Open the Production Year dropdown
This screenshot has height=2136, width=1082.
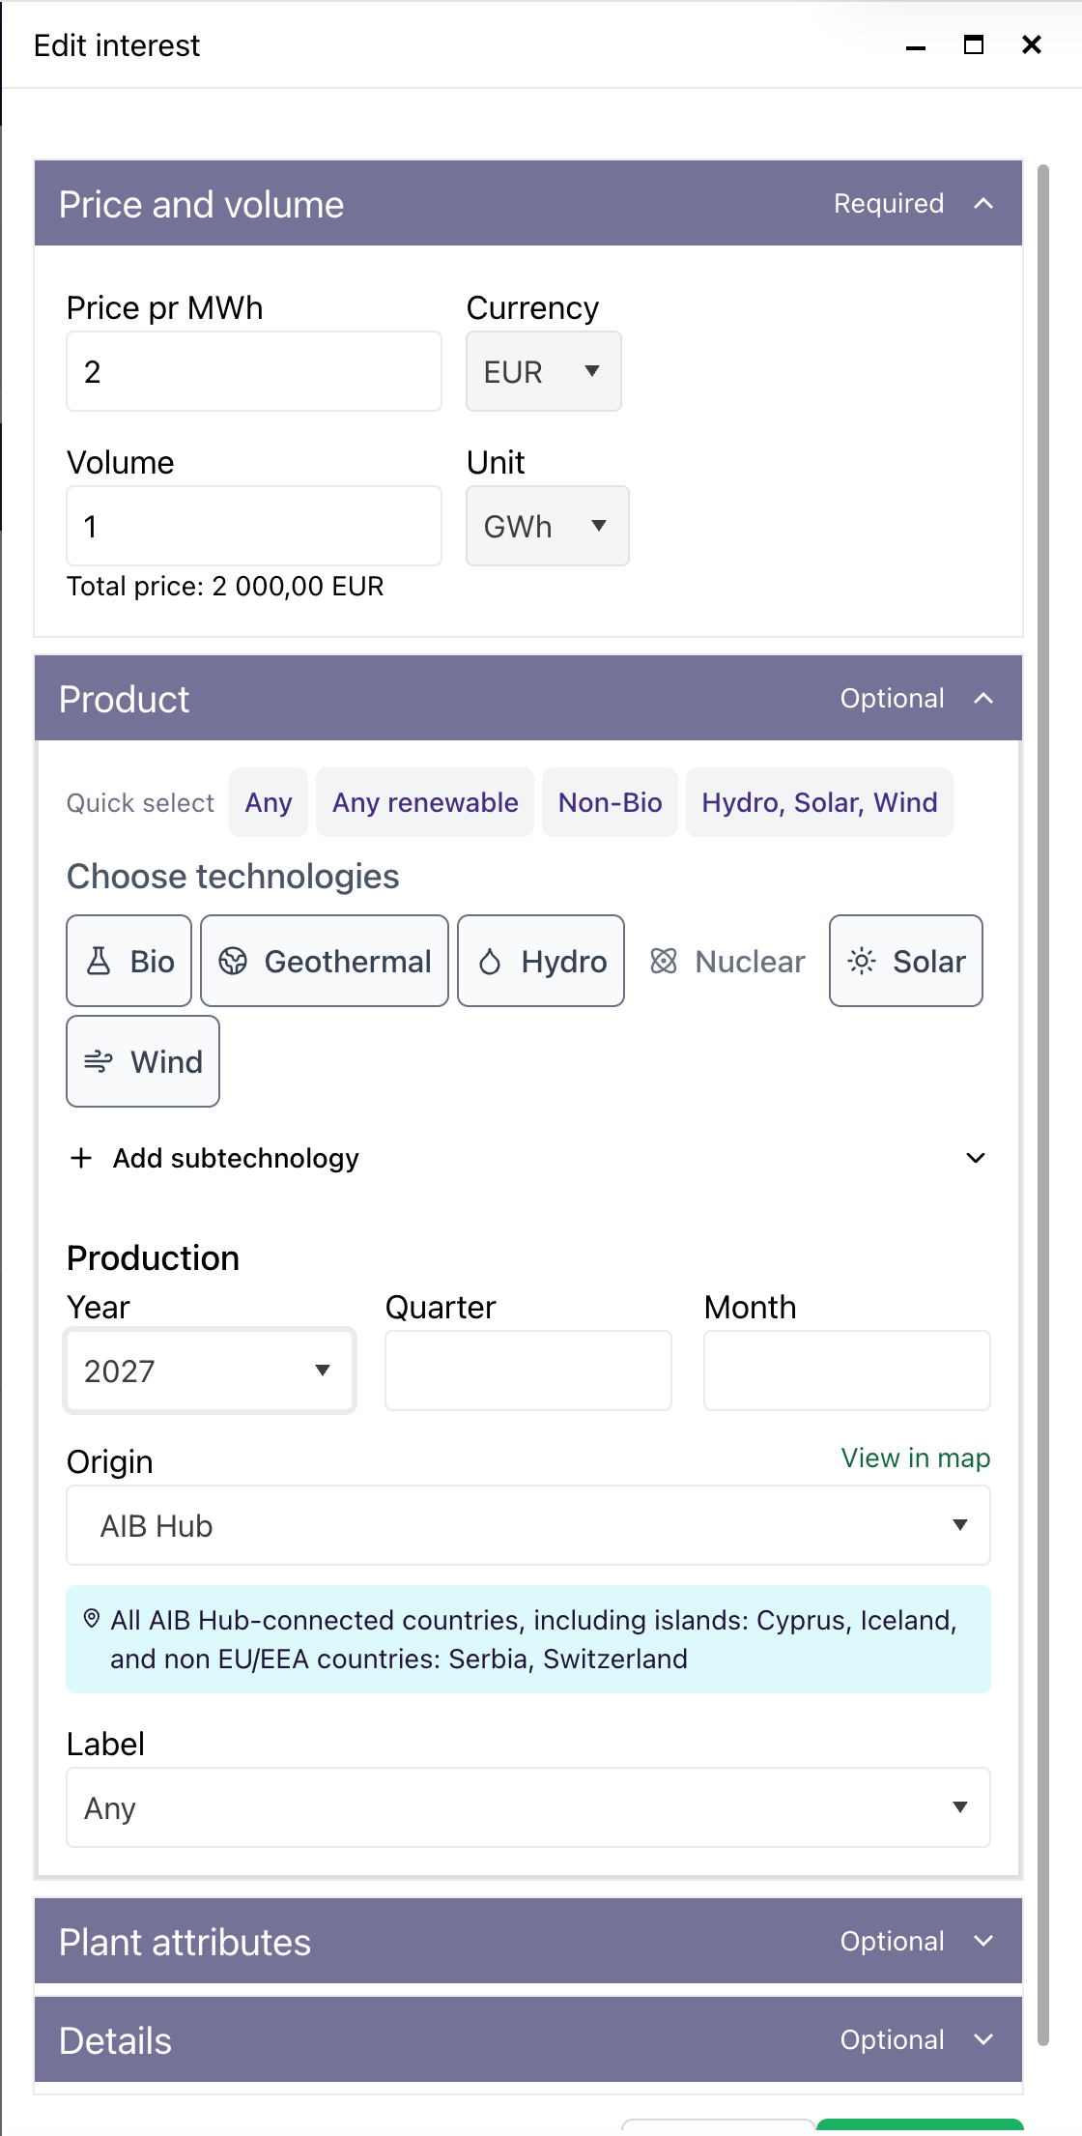tap(210, 1371)
